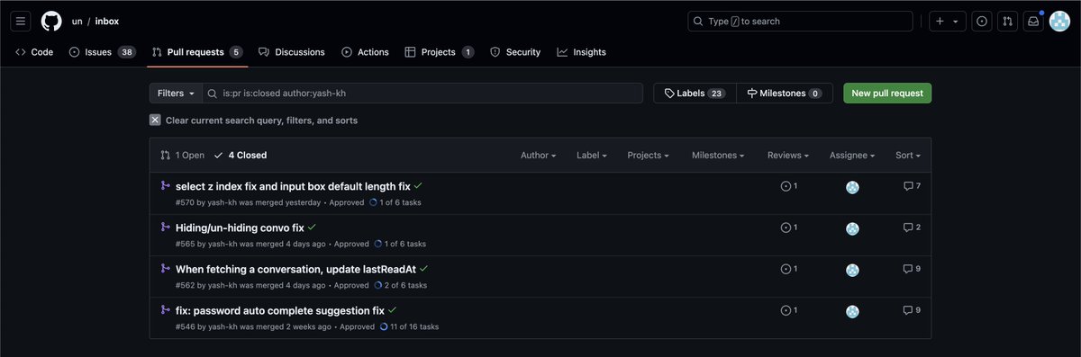Open the Security tab
This screenshot has width=1081, height=357.
(x=515, y=52)
